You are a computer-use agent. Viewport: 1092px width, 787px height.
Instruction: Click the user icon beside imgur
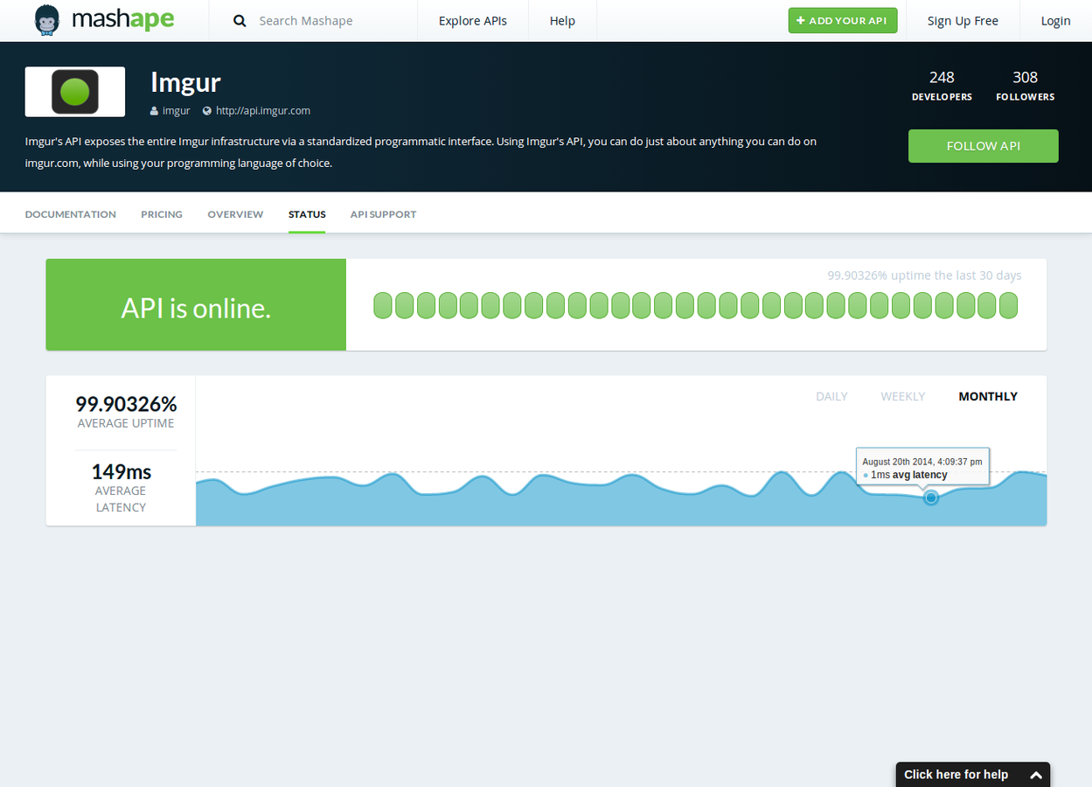154,111
